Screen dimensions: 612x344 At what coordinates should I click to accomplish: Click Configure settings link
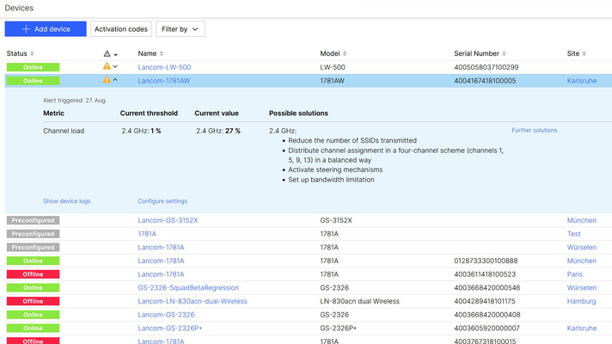(x=162, y=201)
